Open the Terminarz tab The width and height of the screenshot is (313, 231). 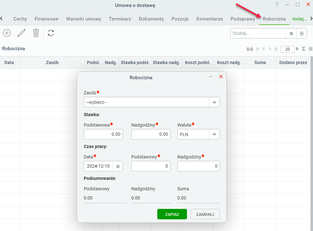[120, 19]
